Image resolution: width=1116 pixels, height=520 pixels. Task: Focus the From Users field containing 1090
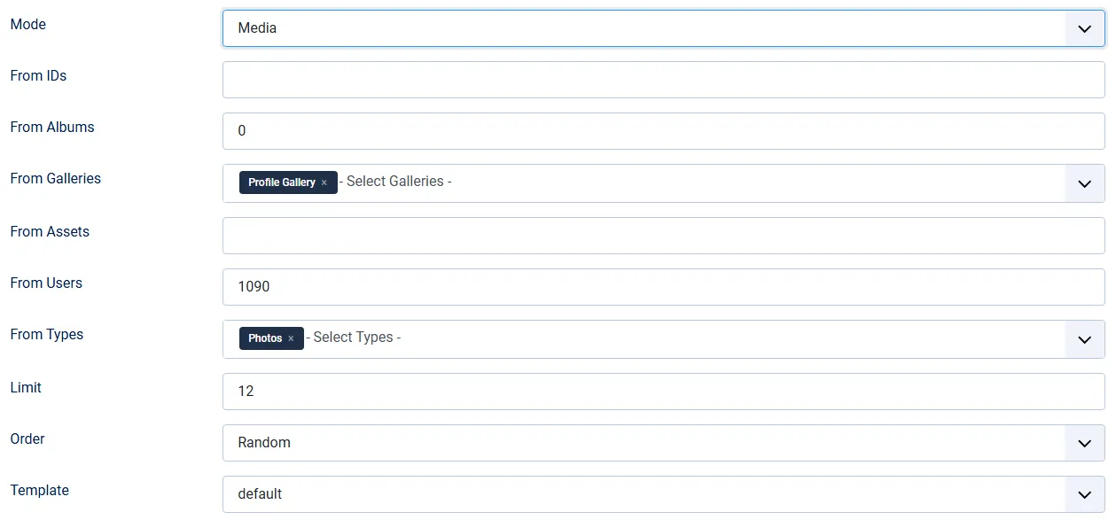coord(663,287)
